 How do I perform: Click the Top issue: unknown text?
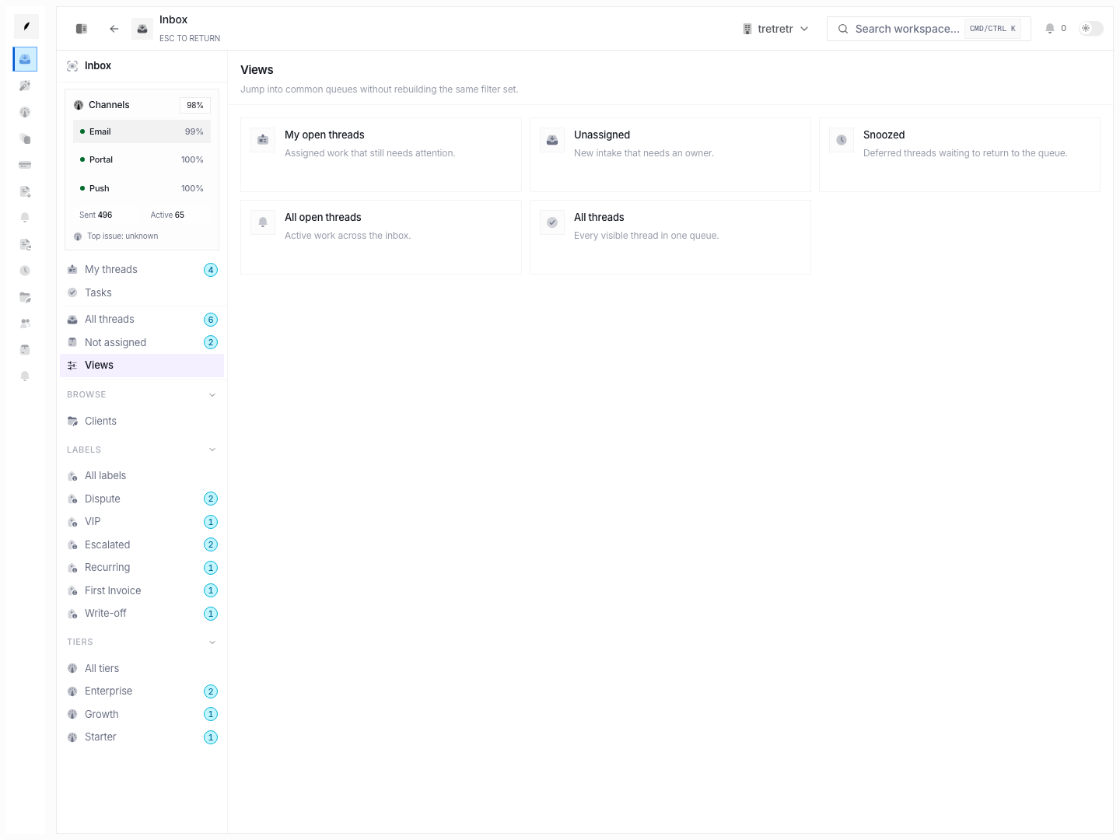[x=122, y=236]
